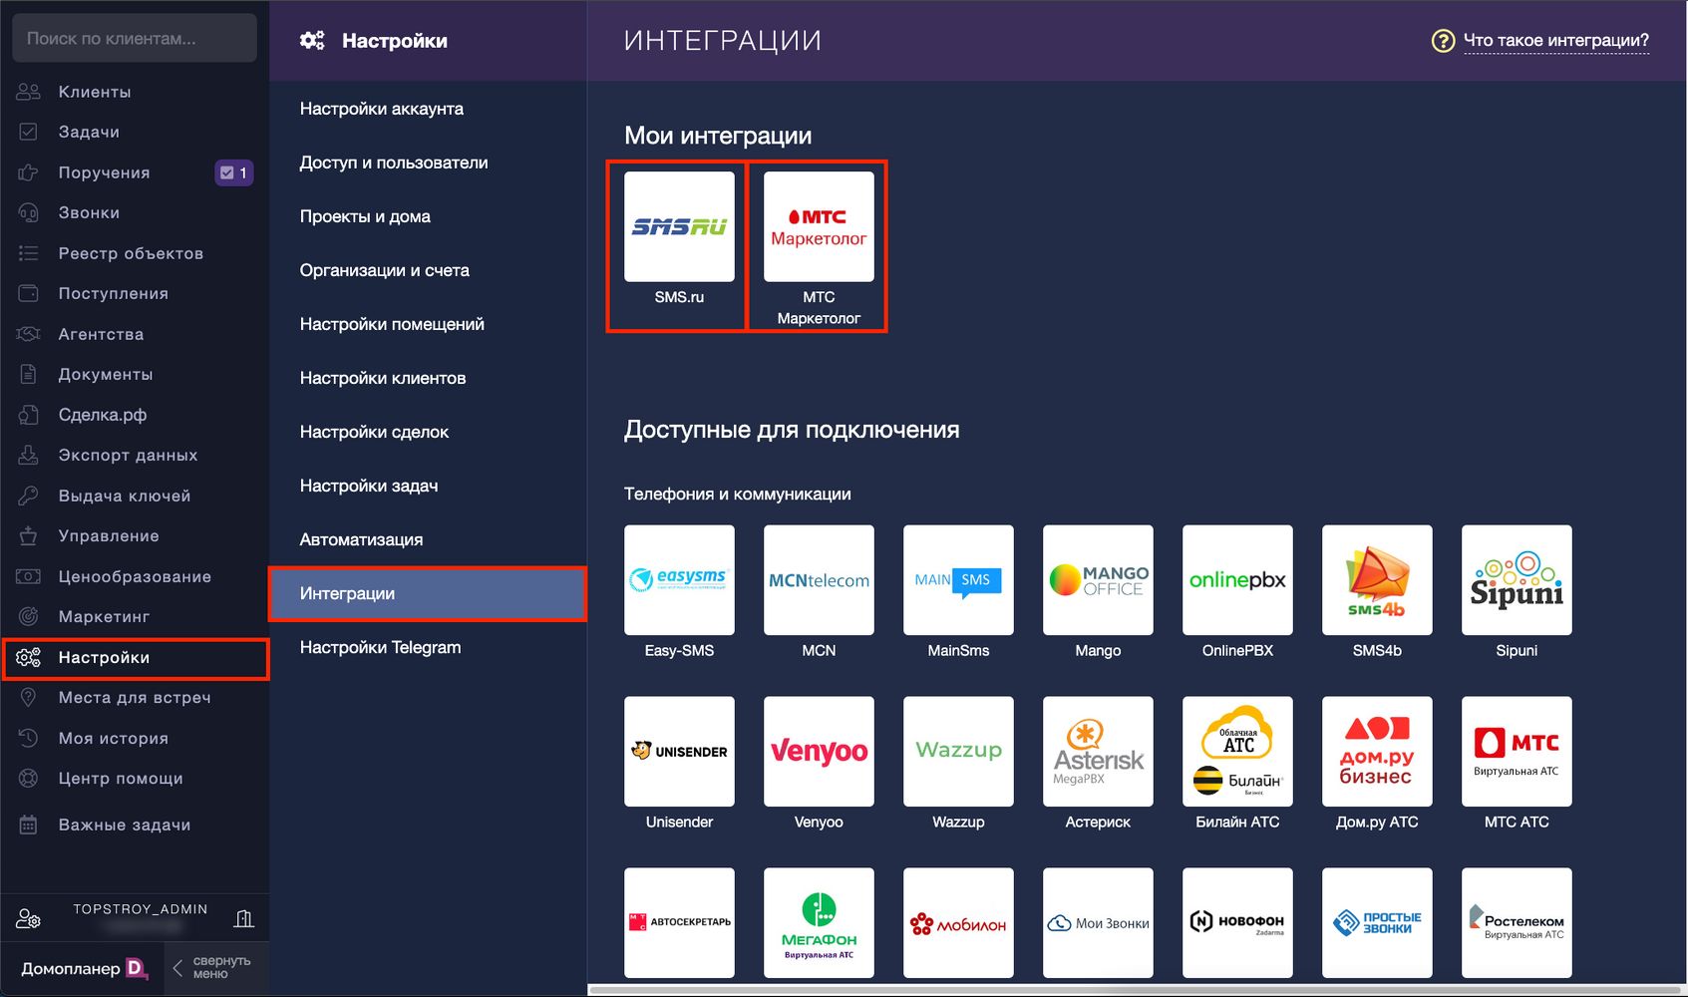Click the question mark help icon
The height and width of the screenshot is (997, 1688).
coord(1443,41)
